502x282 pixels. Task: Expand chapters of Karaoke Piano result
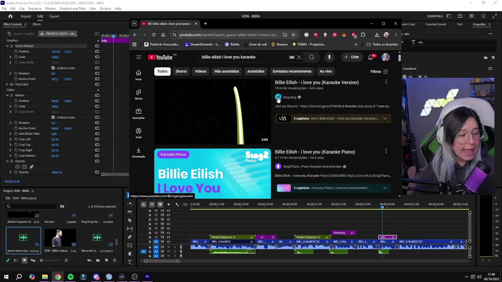385,188
